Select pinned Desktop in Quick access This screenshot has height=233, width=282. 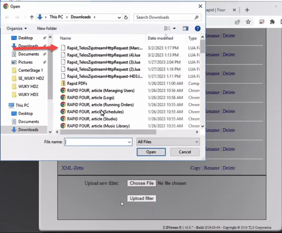point(26,38)
